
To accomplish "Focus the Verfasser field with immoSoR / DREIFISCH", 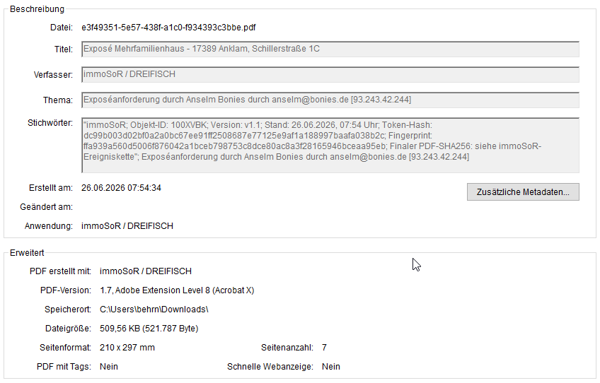I will coord(330,74).
